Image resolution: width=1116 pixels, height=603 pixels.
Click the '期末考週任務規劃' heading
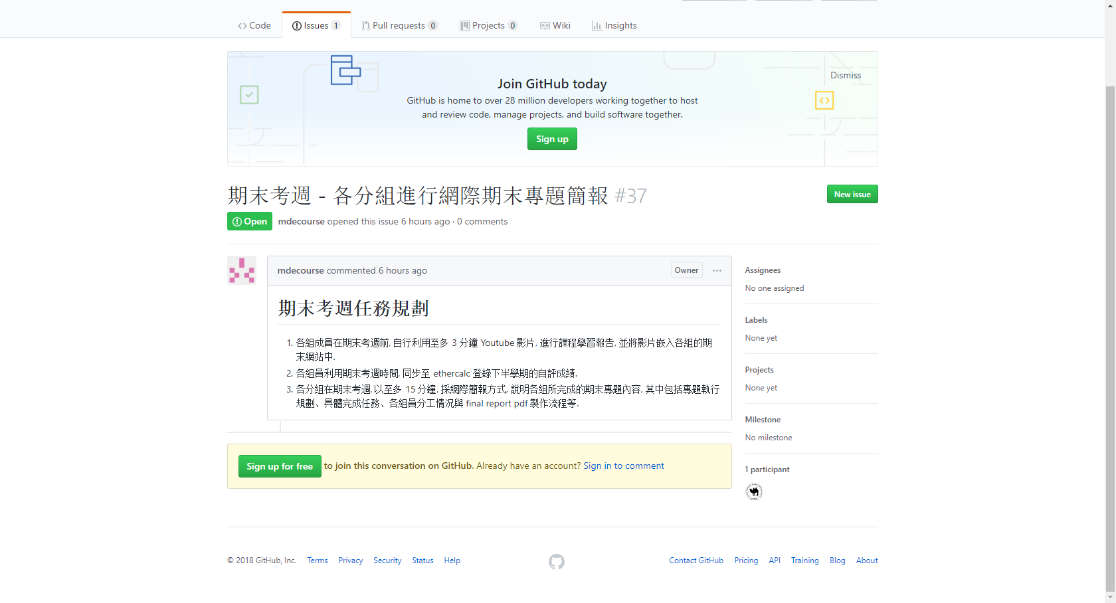pos(353,308)
